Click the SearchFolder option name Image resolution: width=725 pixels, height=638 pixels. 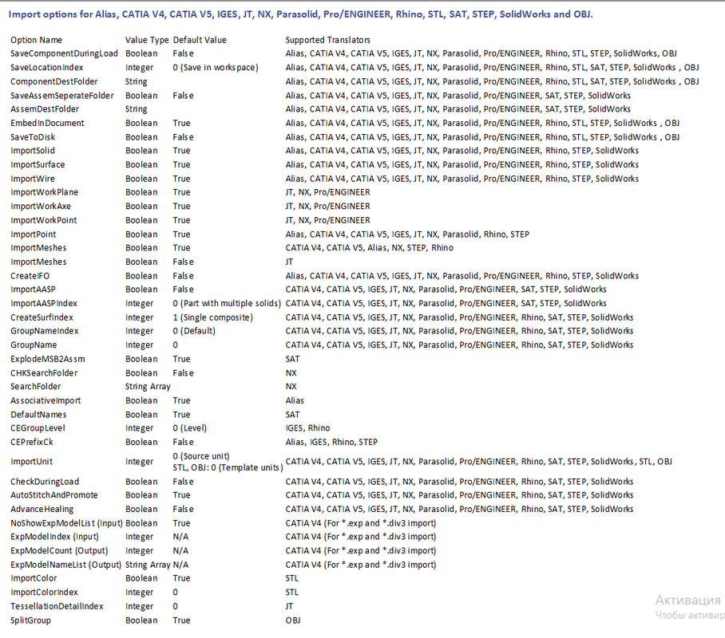point(36,386)
